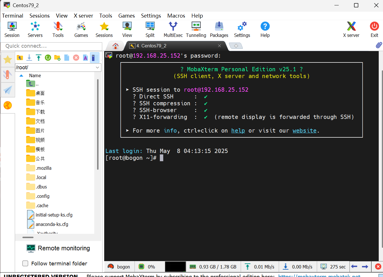Create a new folder in SFTP browser
The height and width of the screenshot is (277, 383).
[x=57, y=58]
